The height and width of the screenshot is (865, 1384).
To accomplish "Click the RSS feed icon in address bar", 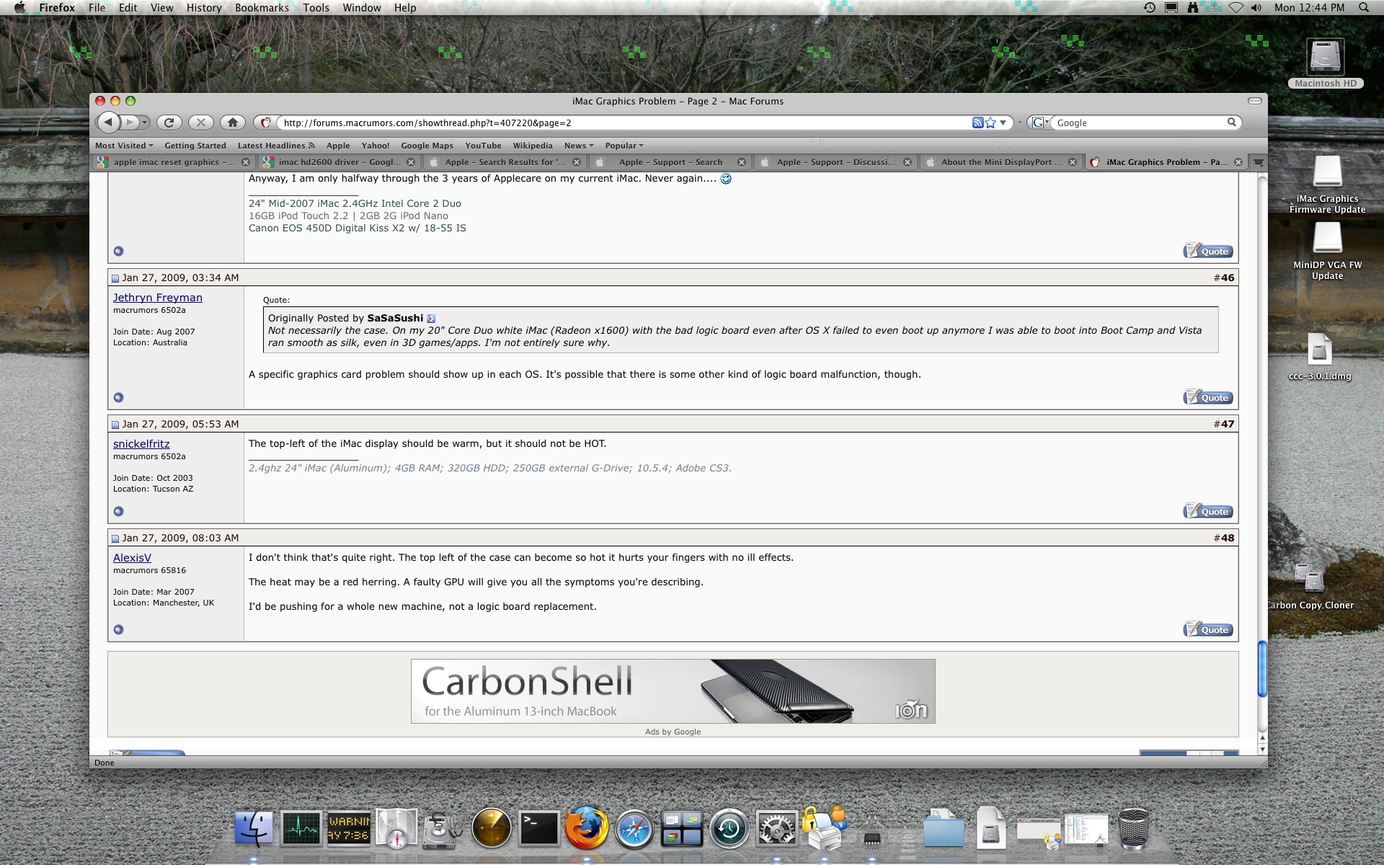I will 977,123.
